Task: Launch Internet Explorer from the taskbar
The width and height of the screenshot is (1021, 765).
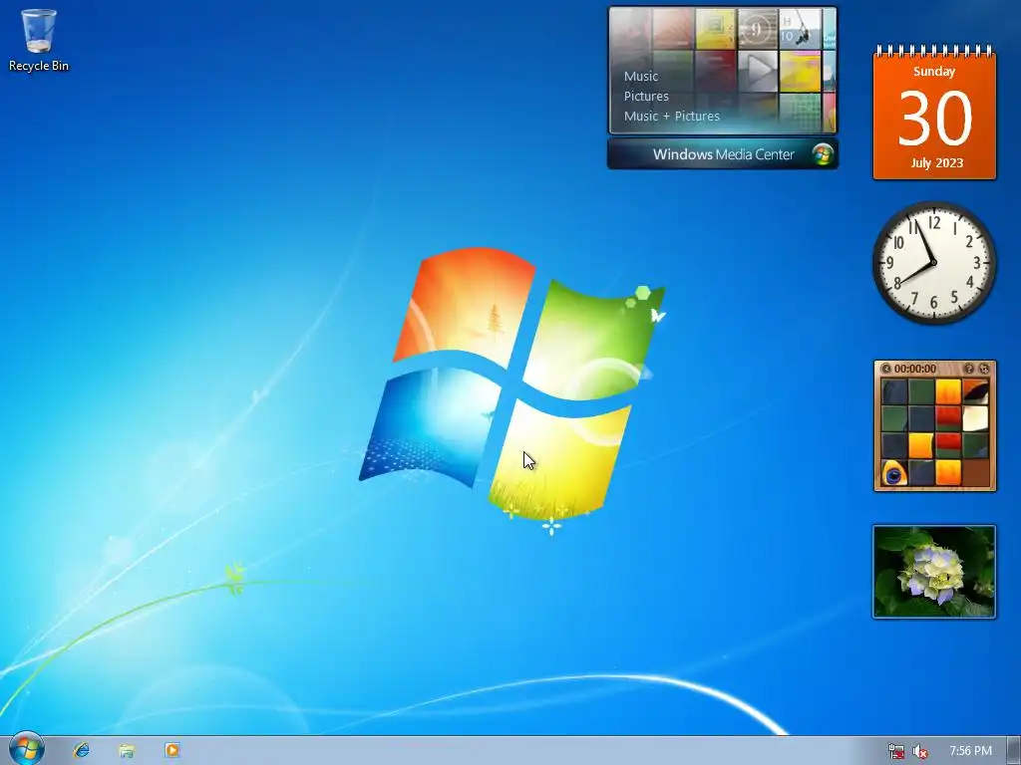Action: 82,751
